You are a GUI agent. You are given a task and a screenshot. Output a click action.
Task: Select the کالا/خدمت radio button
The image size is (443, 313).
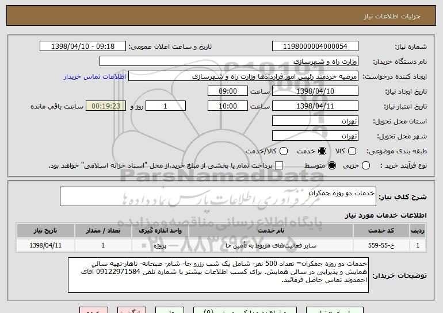pyautogui.click(x=284, y=151)
